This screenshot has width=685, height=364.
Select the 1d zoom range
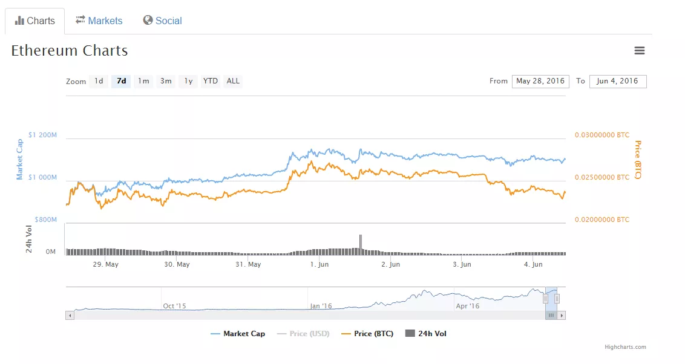coord(99,81)
